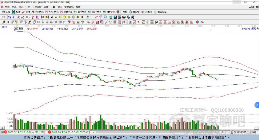The height and width of the screenshot is (140, 259).
Task: Open the 板块 sector view
Action: tap(16, 12)
